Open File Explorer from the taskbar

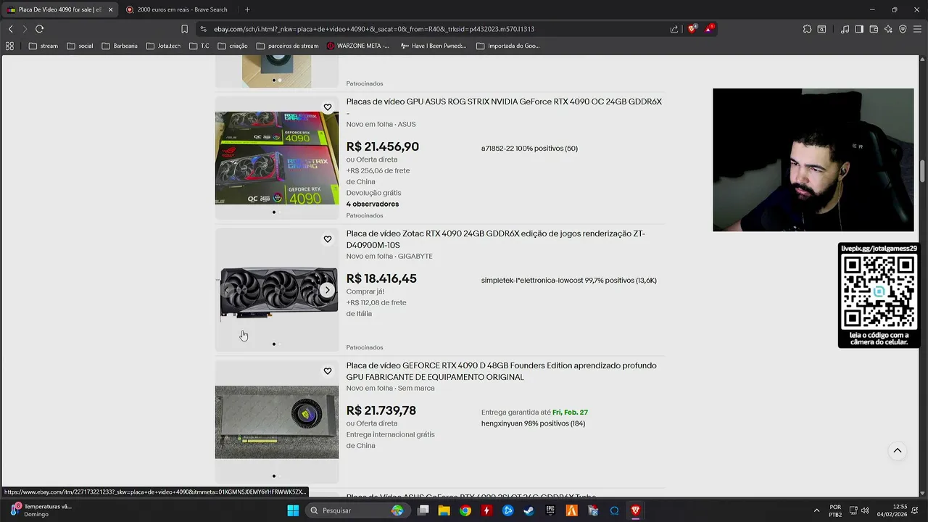click(x=444, y=510)
